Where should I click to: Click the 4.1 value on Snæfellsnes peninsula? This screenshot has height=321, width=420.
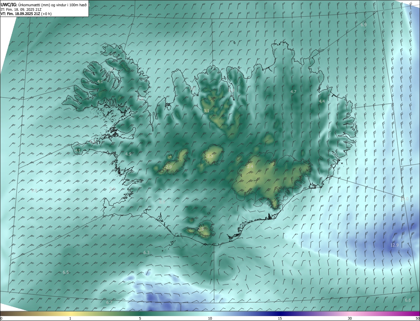tap(78, 150)
